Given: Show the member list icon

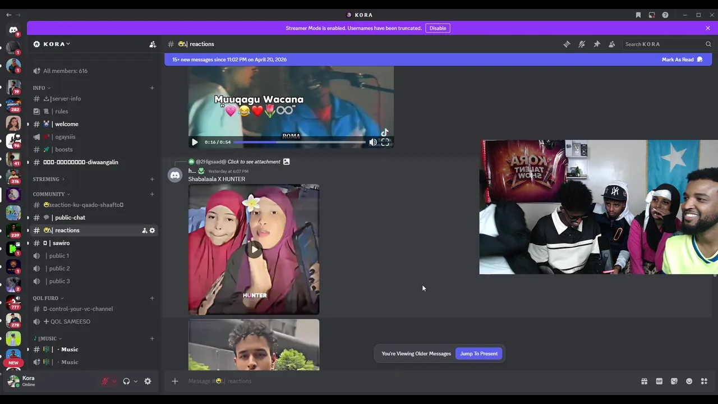Looking at the screenshot, I should (611, 44).
